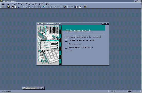Click the switchboard illustration picture
Image resolution: width=142 pixels, height=93 pixels.
pos(48,45)
